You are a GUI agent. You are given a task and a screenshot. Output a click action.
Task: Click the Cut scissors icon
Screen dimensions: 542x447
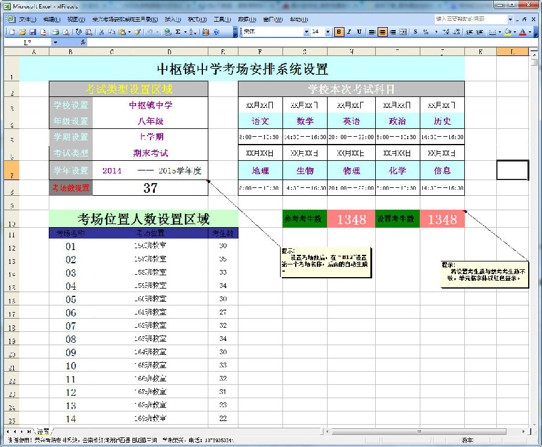point(102,32)
